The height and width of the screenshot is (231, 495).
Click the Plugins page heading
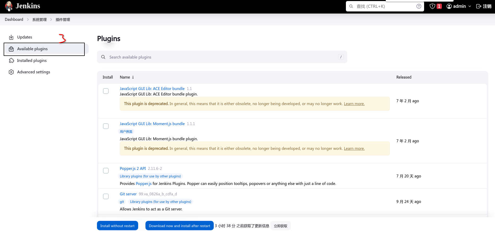(109, 38)
